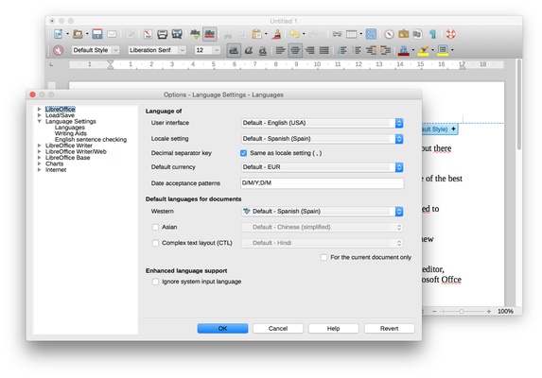This screenshot has width=542, height=378.
Task: Select Writing Aids in the options tree
Action: [x=71, y=133]
